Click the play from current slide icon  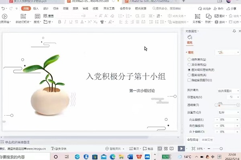[x=4, y=16]
